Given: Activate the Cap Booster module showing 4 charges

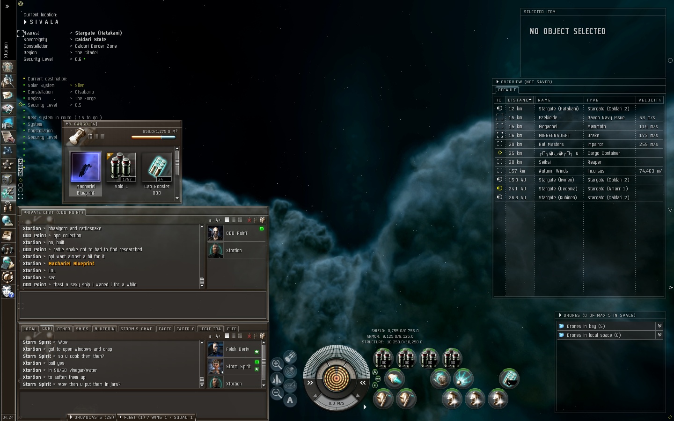Looking at the screenshot, I should (x=509, y=379).
